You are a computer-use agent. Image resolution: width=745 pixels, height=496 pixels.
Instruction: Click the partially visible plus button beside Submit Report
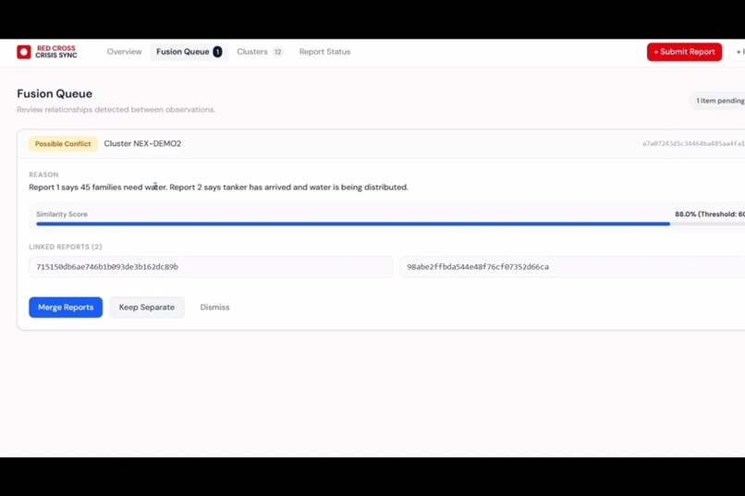739,52
